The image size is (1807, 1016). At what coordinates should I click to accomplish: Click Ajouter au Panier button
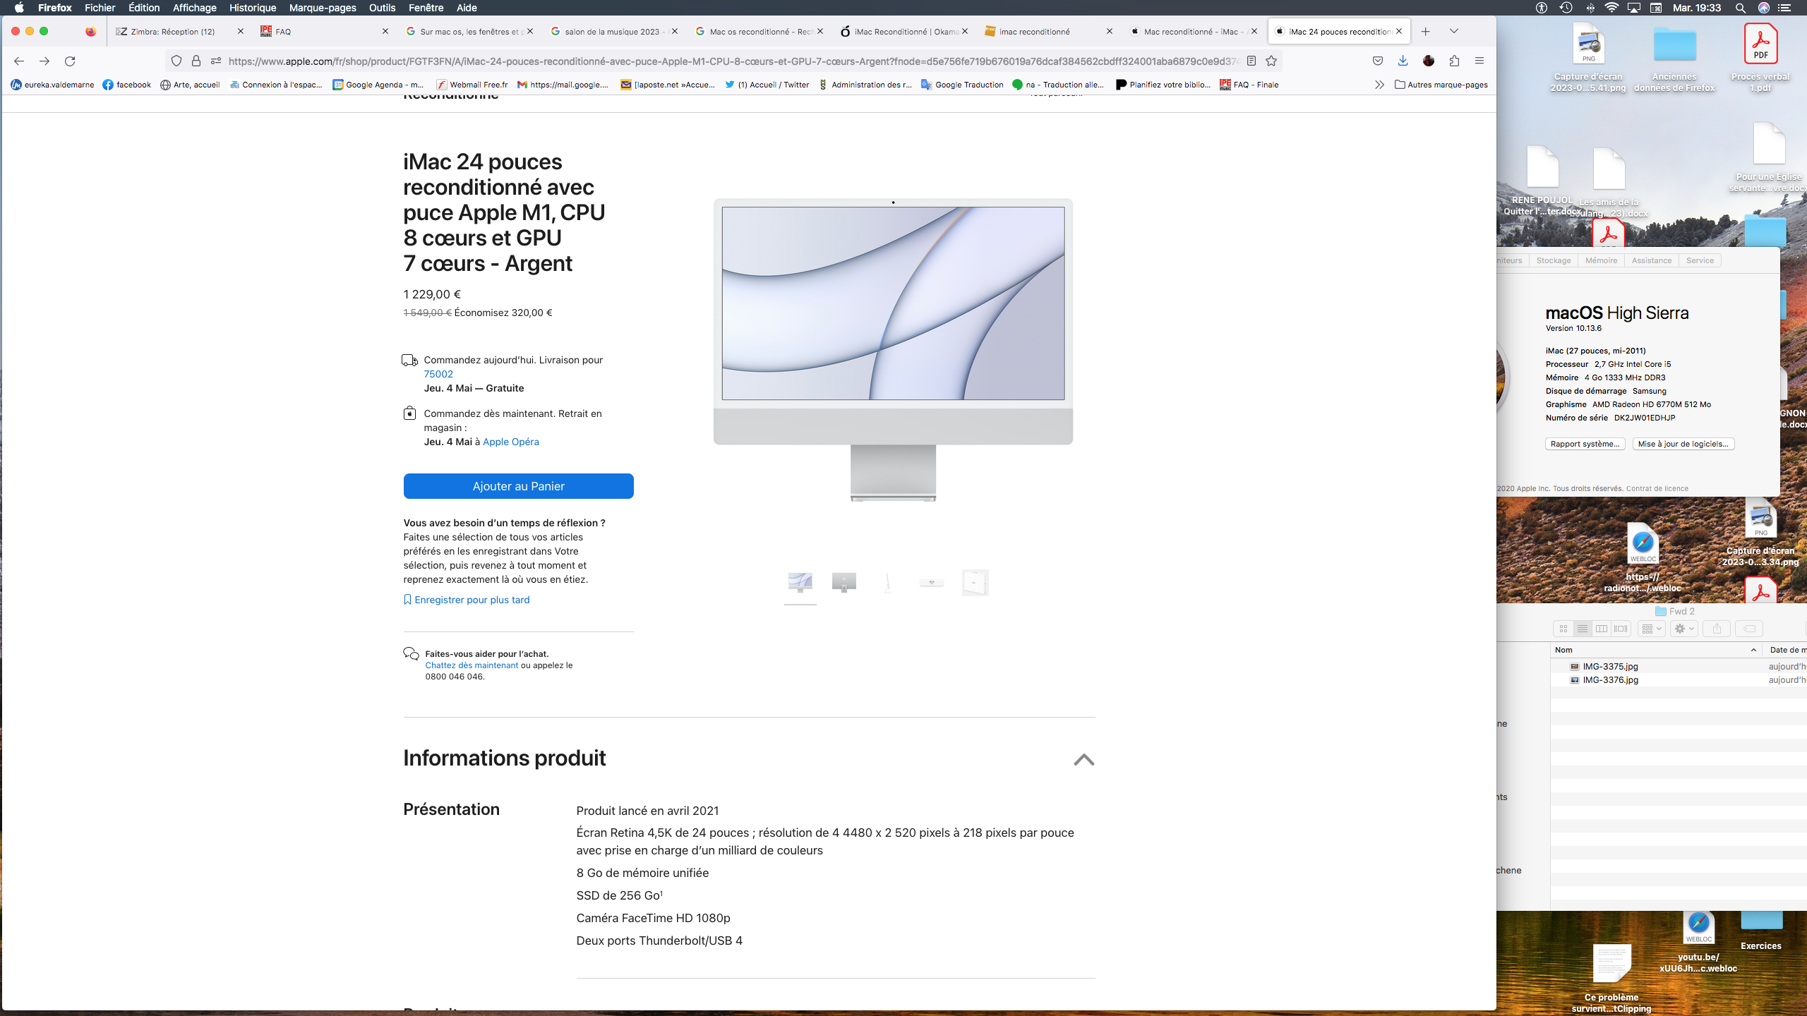518,486
